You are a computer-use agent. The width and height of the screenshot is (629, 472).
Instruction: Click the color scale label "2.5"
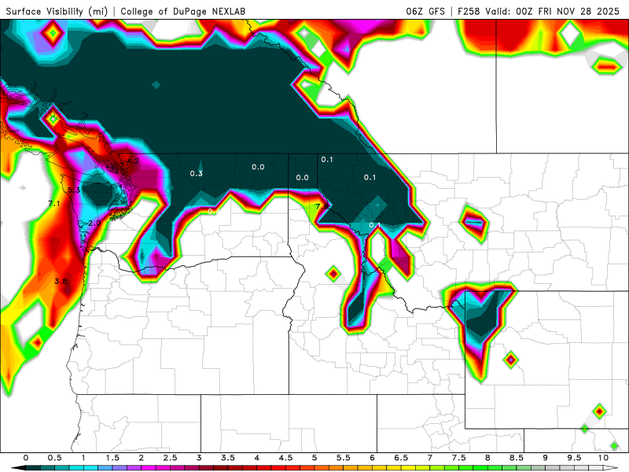coord(170,458)
